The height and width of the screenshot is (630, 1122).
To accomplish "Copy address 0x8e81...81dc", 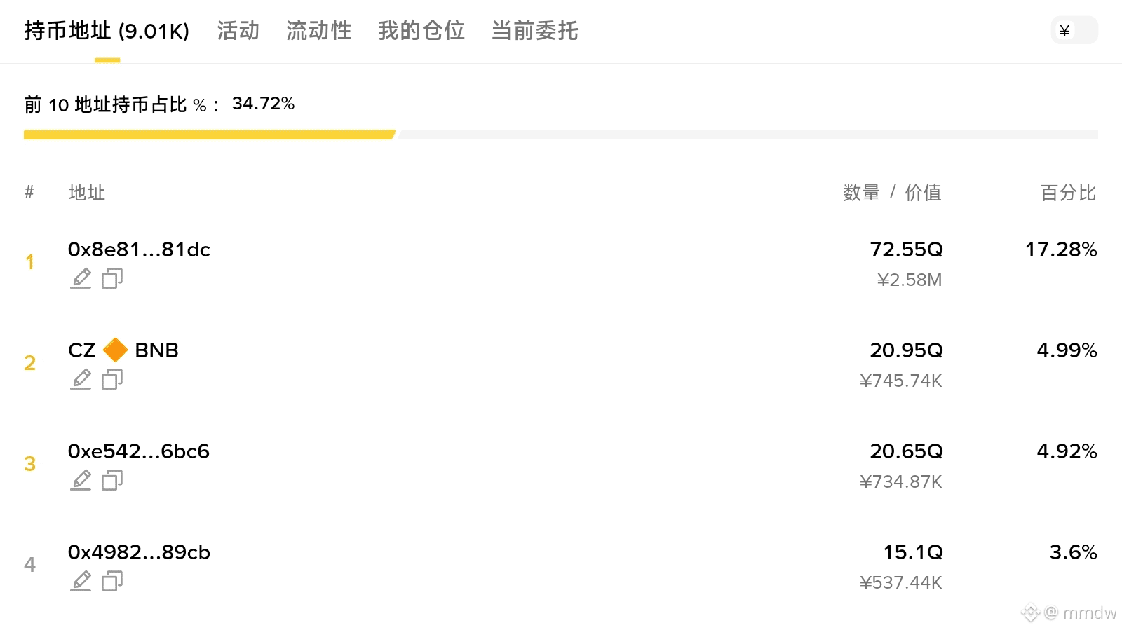I will (x=112, y=278).
